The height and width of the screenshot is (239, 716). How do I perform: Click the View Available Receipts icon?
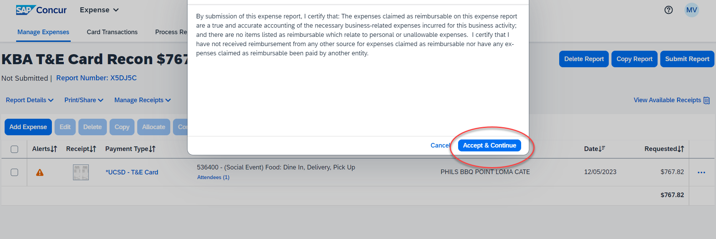click(706, 100)
